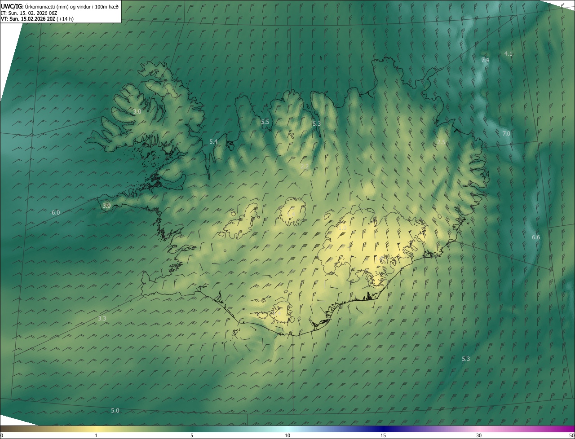Screen dimensions: 575x439
Task: Click the 3.0 value on Snæfellsnes peninsula
Action: (106, 206)
